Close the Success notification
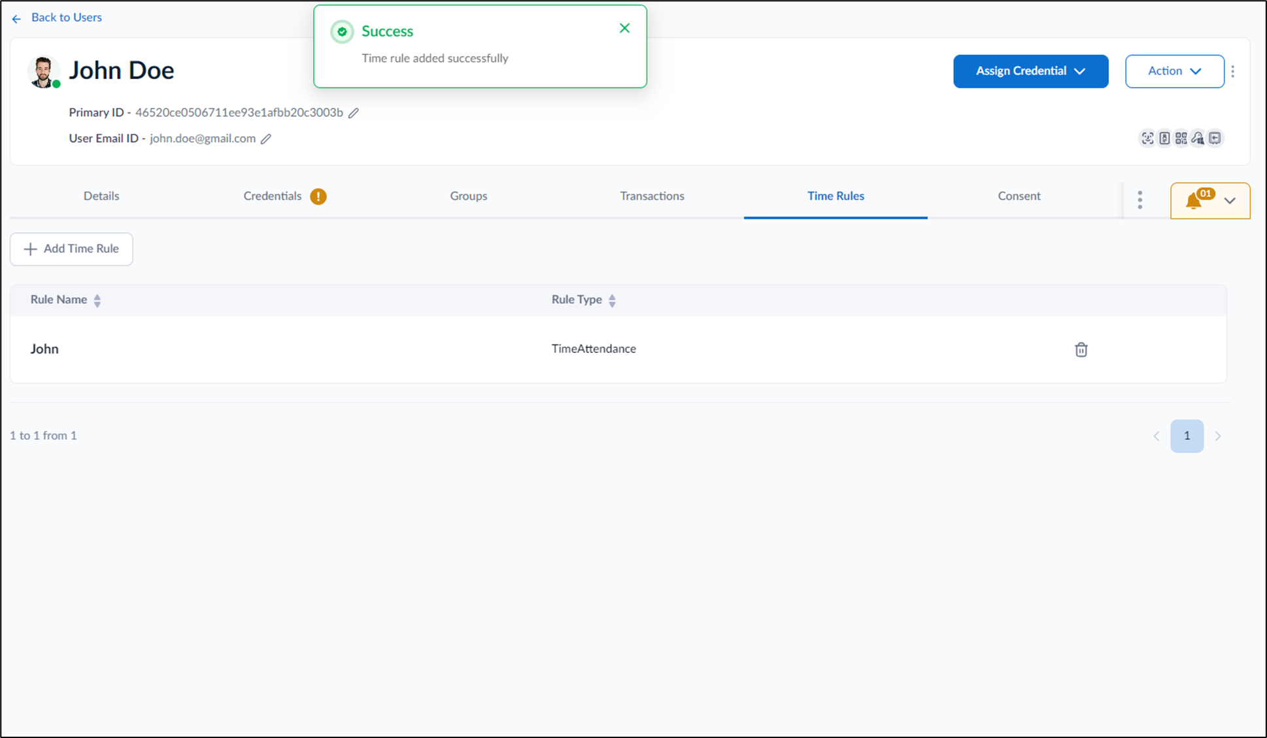Viewport: 1267px width, 738px height. click(624, 28)
